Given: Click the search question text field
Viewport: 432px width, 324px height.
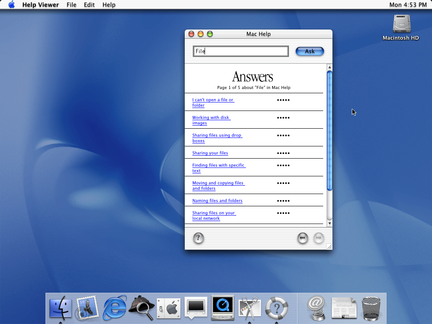Looking at the screenshot, I should coord(240,51).
